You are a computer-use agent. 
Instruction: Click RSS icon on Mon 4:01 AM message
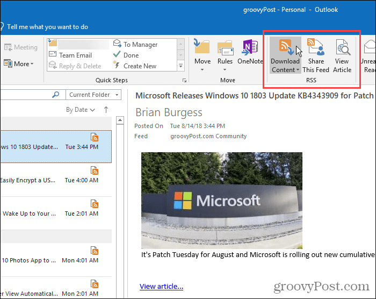[x=95, y=251]
